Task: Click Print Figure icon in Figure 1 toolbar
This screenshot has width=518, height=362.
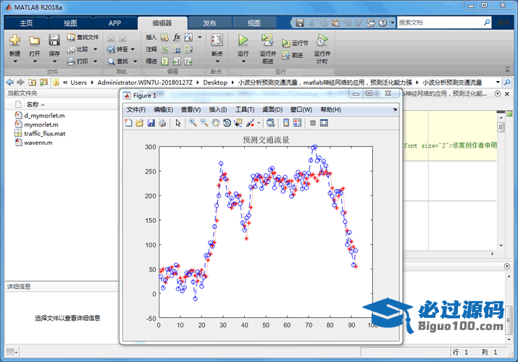Action: click(x=162, y=123)
